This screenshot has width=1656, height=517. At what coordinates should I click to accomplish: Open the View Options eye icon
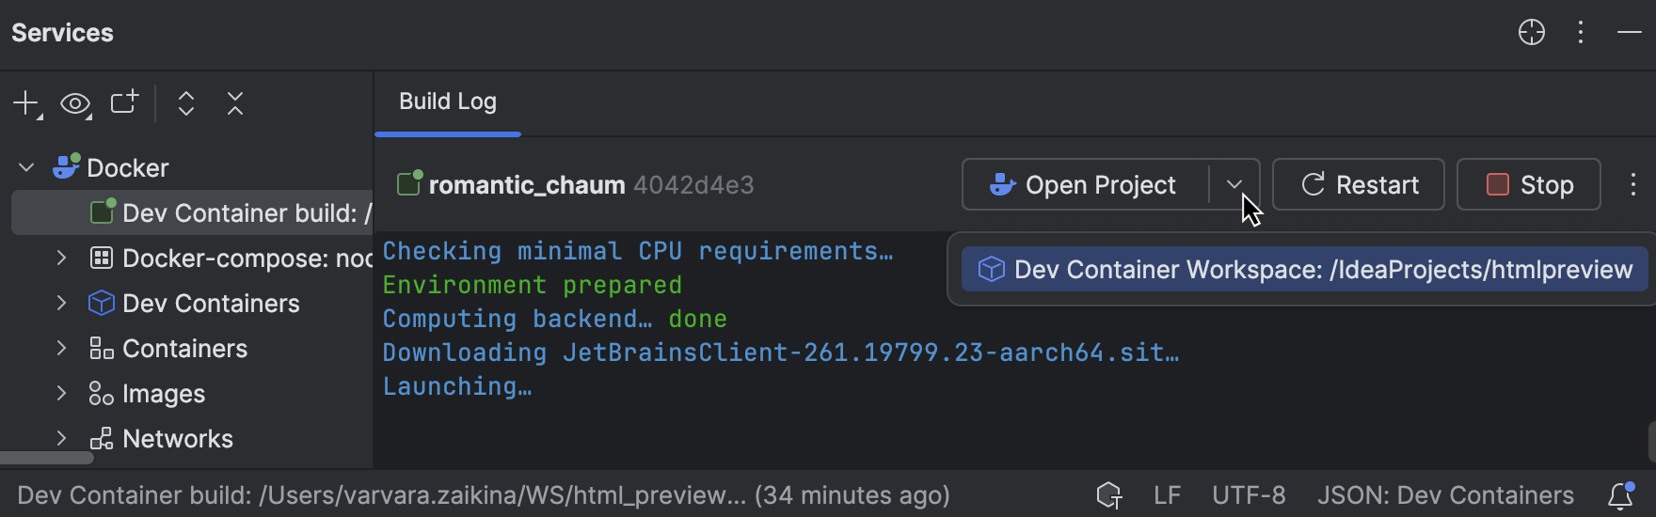[x=76, y=103]
